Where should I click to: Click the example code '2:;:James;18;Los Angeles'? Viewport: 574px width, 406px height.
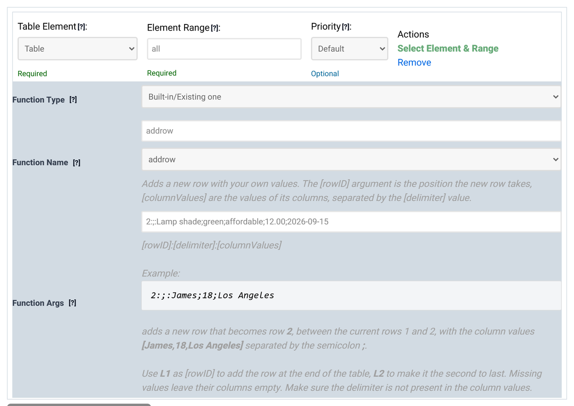point(212,296)
